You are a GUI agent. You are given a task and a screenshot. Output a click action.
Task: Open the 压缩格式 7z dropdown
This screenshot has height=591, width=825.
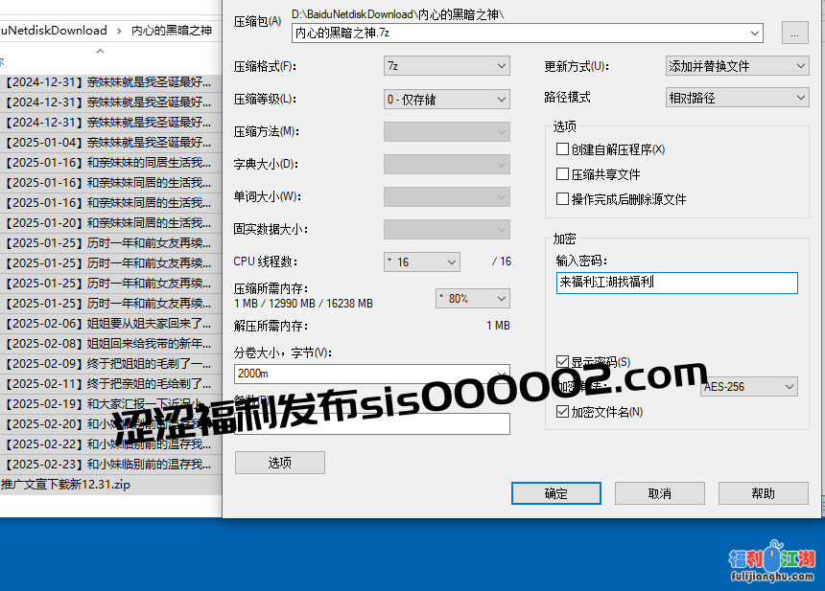(446, 66)
